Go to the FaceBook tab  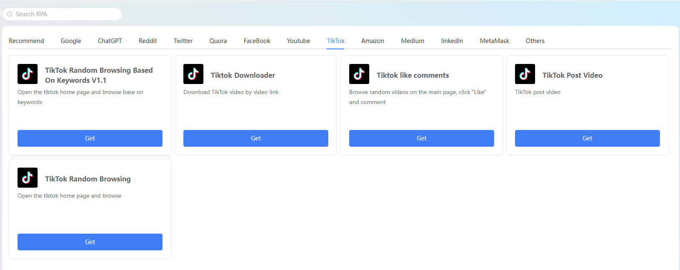click(x=257, y=41)
